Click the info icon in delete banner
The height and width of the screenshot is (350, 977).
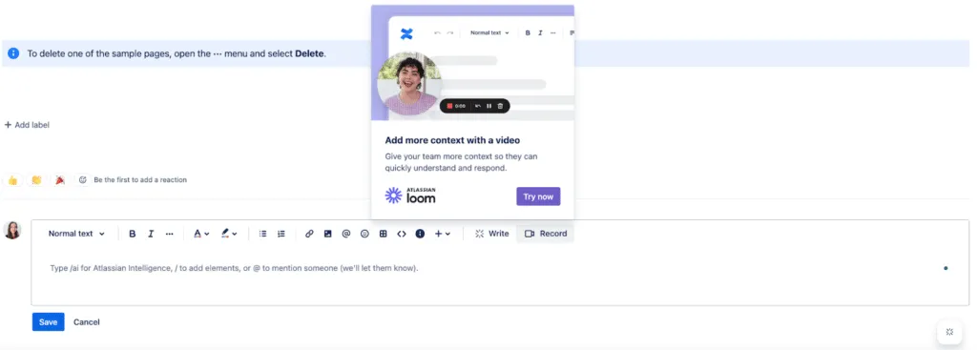[13, 53]
